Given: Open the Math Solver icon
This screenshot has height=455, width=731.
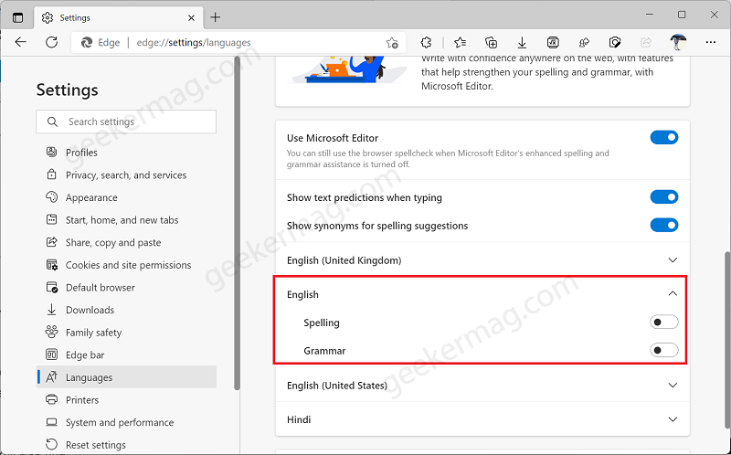Looking at the screenshot, I should click(553, 42).
